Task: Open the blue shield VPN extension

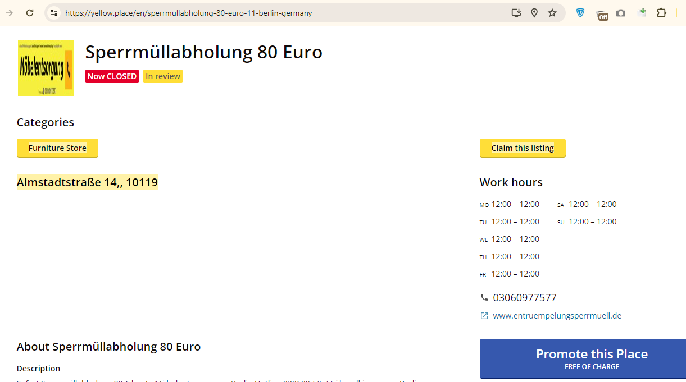Action: [580, 13]
